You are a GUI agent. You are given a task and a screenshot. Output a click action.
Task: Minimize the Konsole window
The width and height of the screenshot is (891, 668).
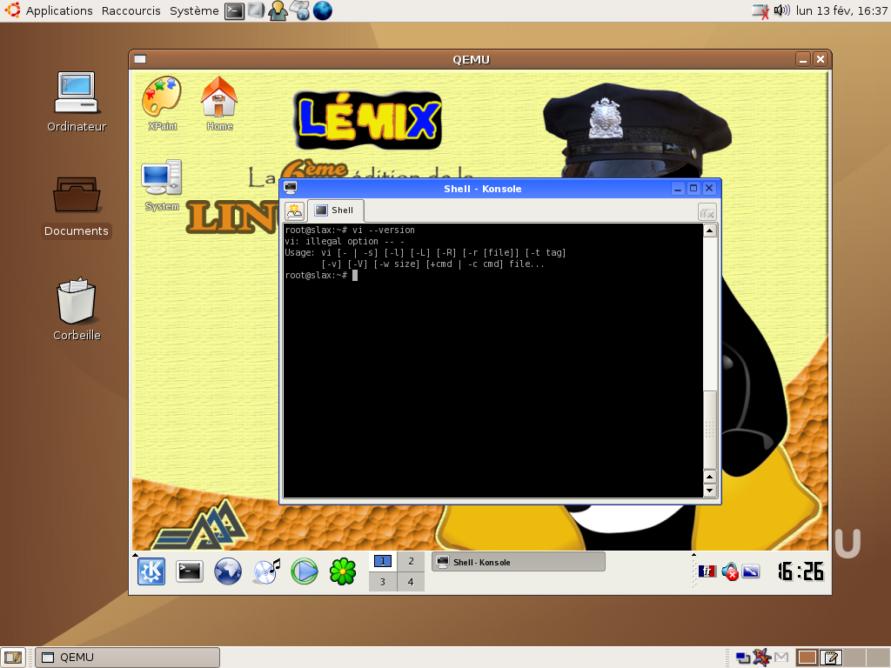click(x=678, y=188)
